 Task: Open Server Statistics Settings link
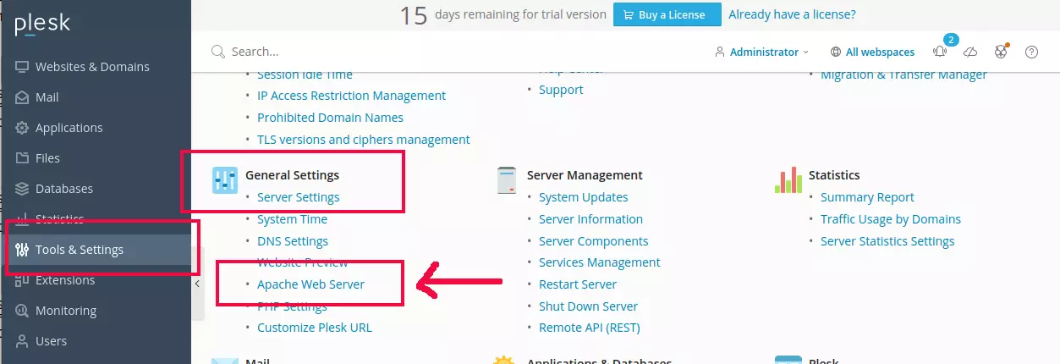click(x=887, y=241)
